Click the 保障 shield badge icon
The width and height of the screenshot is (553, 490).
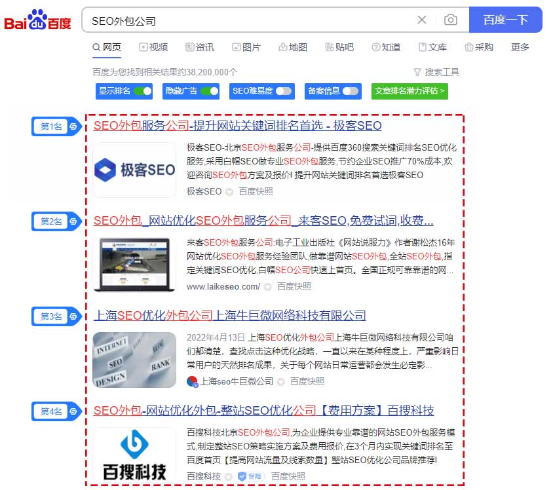[x=250, y=477]
